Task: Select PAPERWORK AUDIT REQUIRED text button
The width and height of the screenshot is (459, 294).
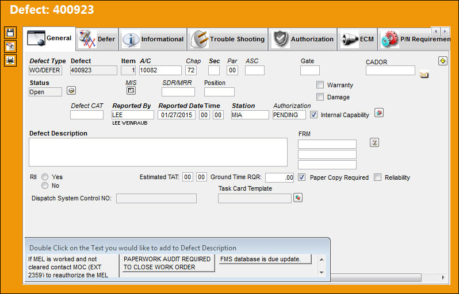Action: tap(167, 263)
